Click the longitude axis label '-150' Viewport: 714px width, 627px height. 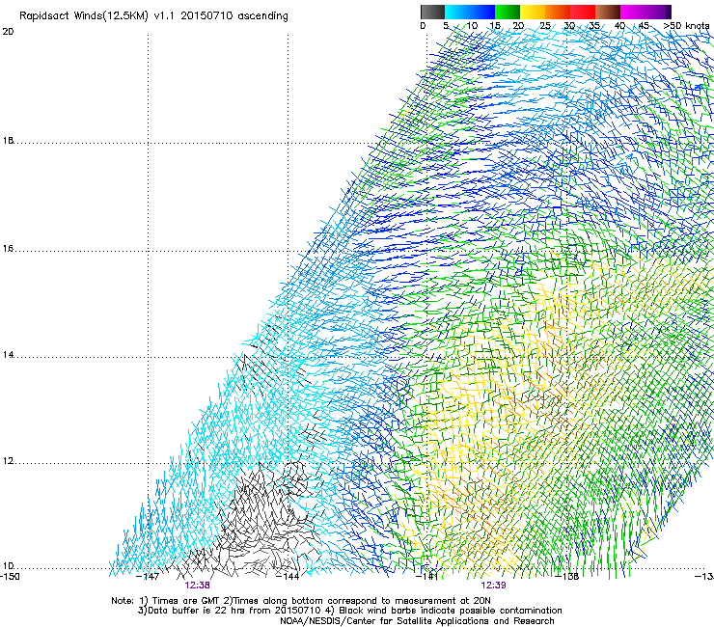(x=10, y=577)
